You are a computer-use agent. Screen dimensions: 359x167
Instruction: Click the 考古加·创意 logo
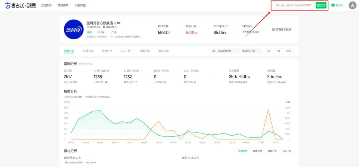click(20, 5)
